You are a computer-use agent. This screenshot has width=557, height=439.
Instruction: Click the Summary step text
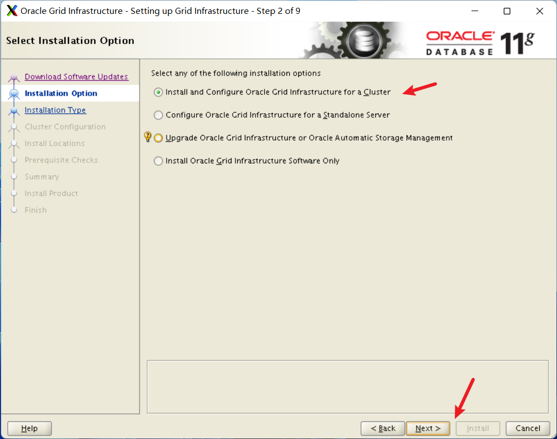point(42,177)
